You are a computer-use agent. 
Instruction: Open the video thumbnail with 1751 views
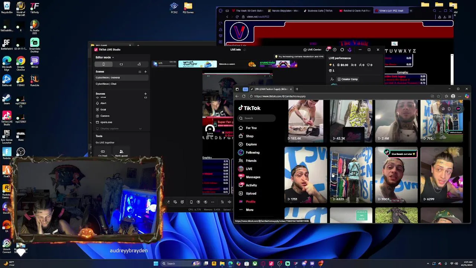306,175
